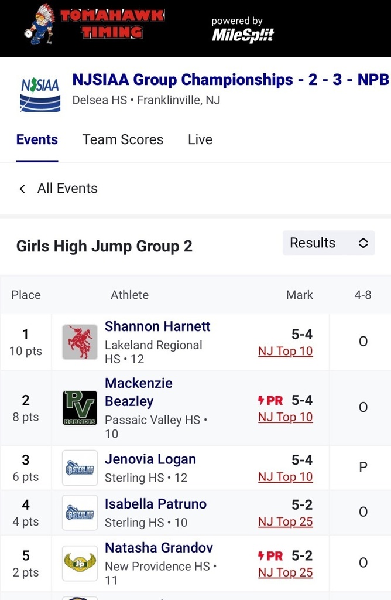Open NJSIAA Group Championships meet title
The image size is (391, 600).
[231, 80]
